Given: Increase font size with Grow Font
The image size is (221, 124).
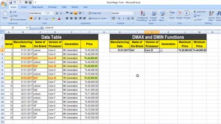Looking at the screenshot, I should tap(57, 13).
